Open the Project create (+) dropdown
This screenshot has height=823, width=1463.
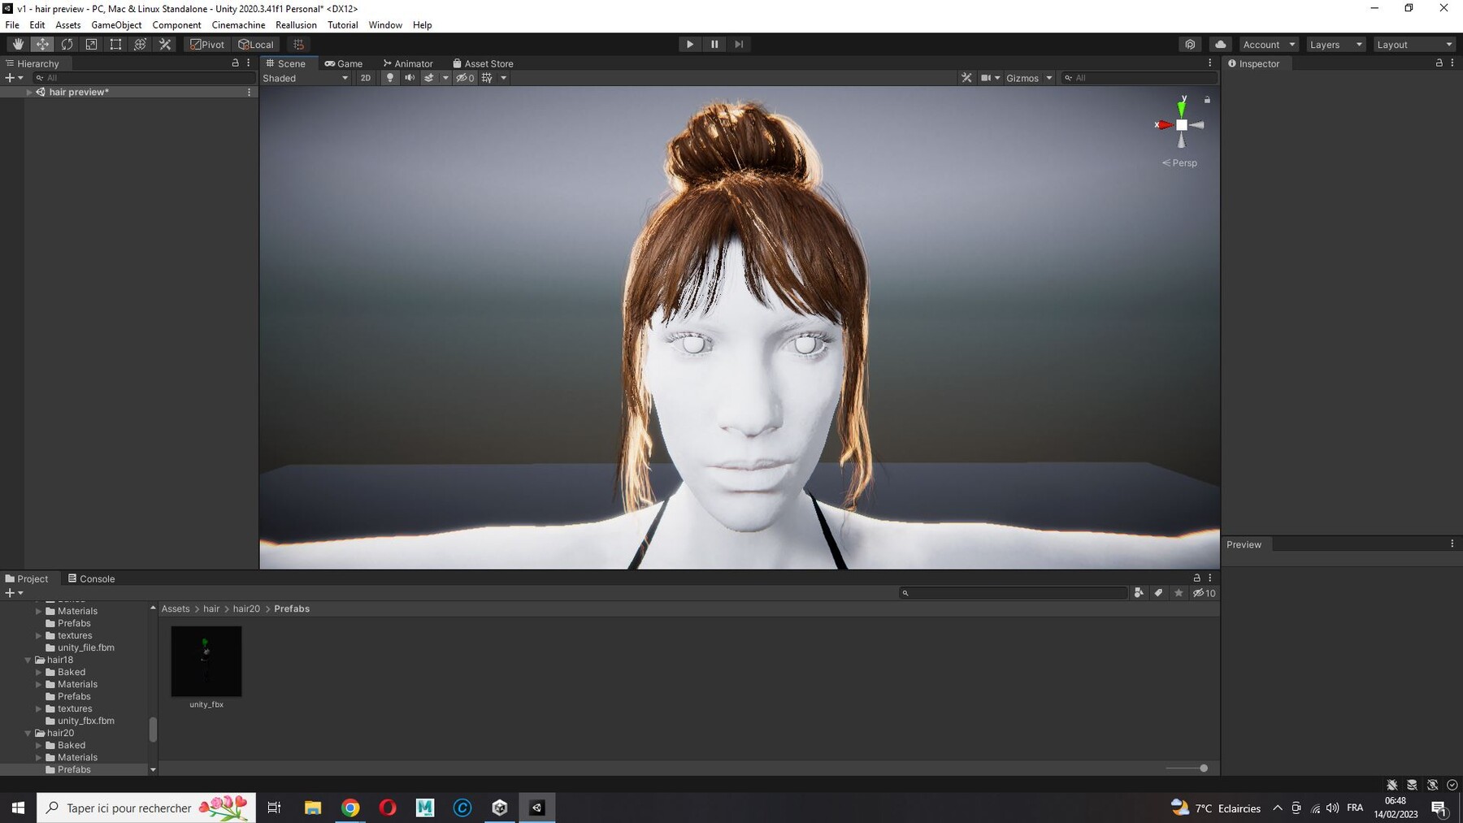pyautogui.click(x=14, y=593)
